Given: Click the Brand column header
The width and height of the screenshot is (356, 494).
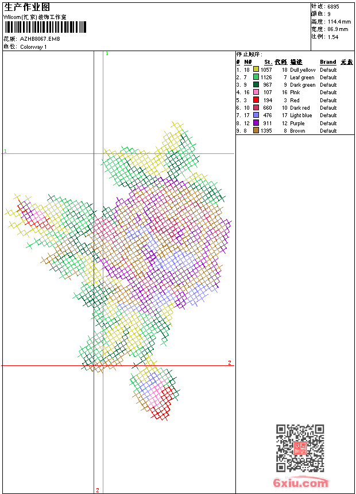Looking at the screenshot, I should pyautogui.click(x=328, y=62).
